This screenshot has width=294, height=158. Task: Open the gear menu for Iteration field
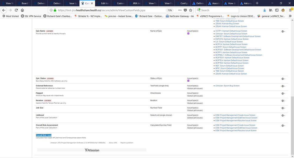(x=283, y=101)
